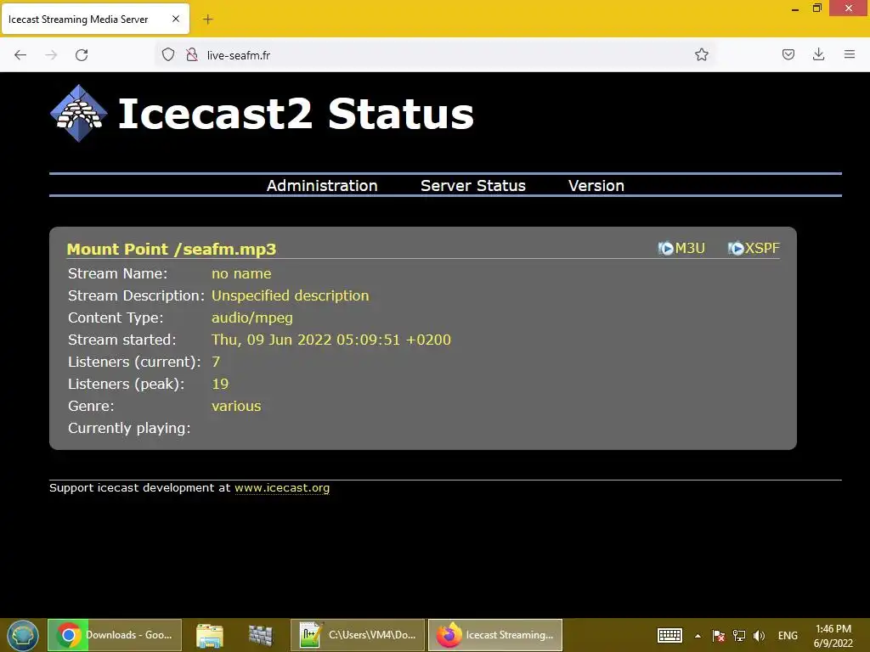
Task: Open a new tab with the plus button
Action: tap(207, 20)
